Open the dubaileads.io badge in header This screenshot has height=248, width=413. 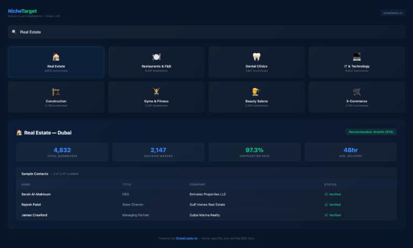(x=393, y=13)
